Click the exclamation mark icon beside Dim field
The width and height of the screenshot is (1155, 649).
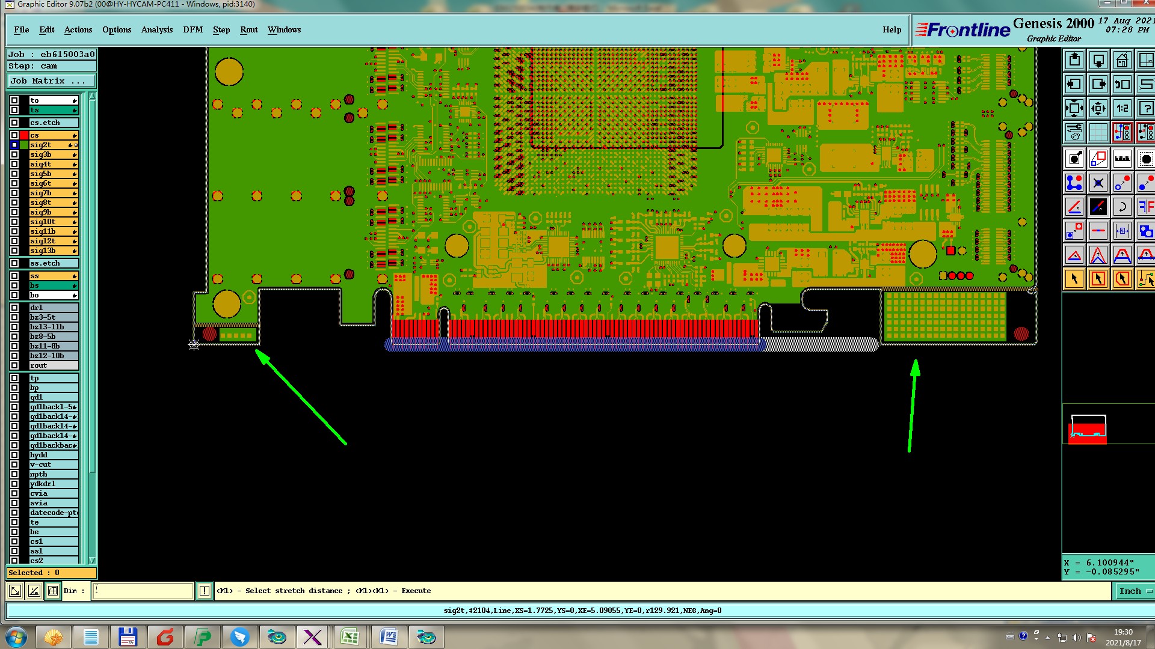(x=205, y=591)
